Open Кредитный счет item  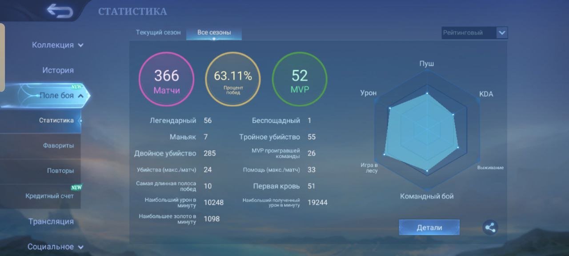[x=49, y=196]
